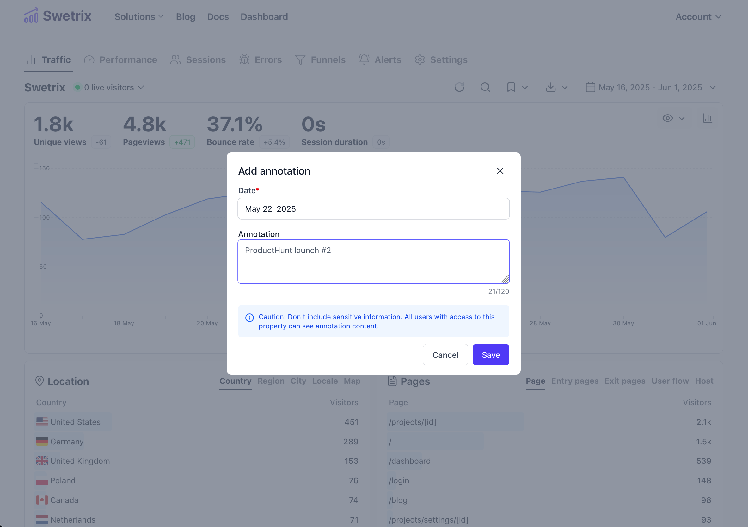Cancel the annotation dialog
Image resolution: width=748 pixels, height=527 pixels.
(x=445, y=355)
